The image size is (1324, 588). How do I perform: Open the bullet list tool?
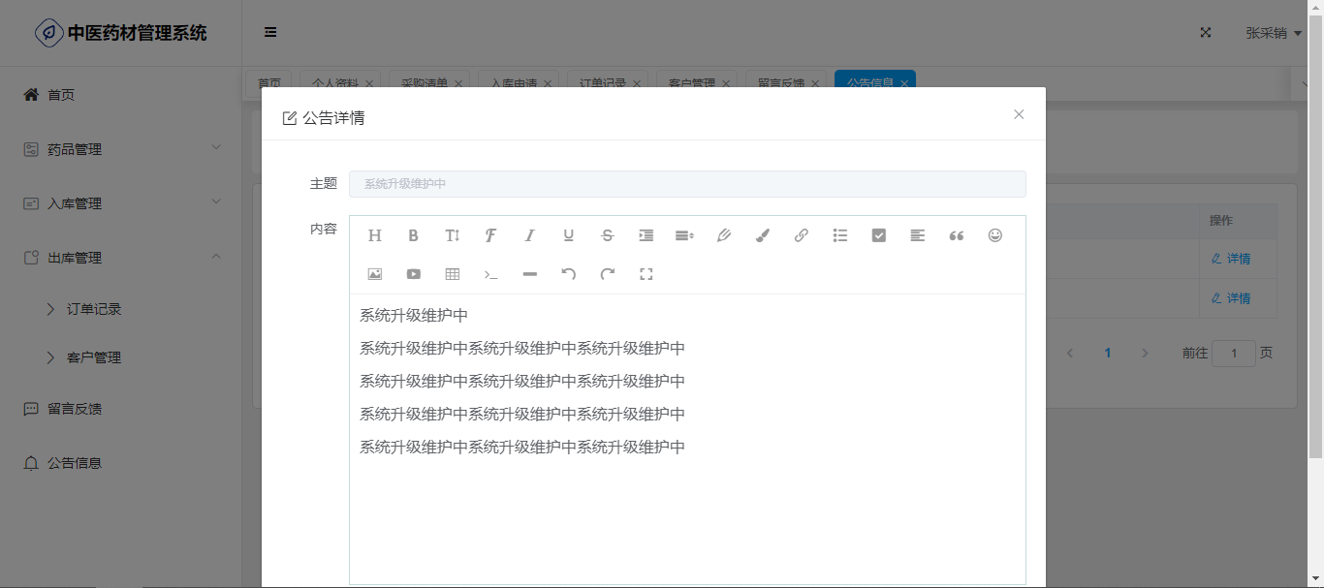coord(840,235)
